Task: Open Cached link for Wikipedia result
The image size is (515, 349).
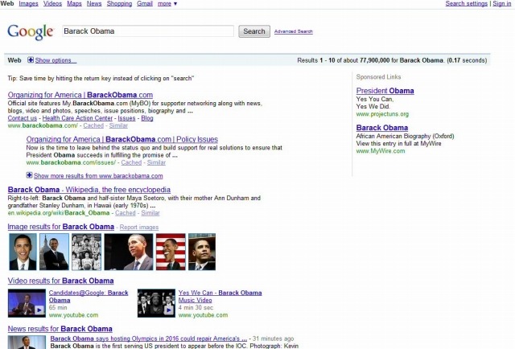Action: point(126,213)
